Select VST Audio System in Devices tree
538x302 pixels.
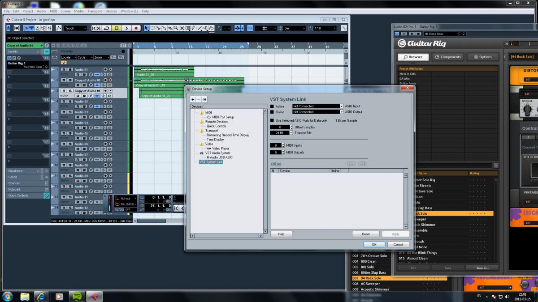pos(217,153)
